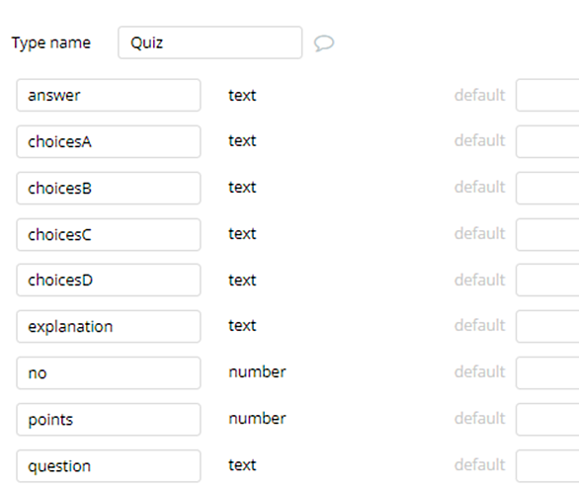The width and height of the screenshot is (579, 487).
Task: Click the text type label of answer
Action: point(242,95)
